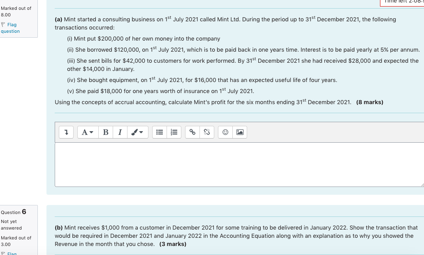The image size is (424, 255).
Task: Insert a bulleted list in the editor
Action: pos(159,132)
